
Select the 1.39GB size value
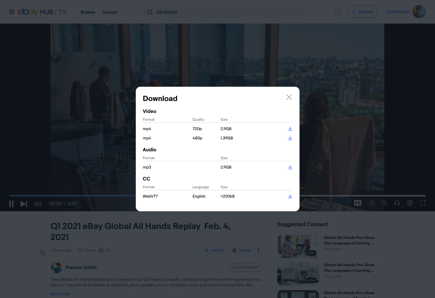pos(227,138)
